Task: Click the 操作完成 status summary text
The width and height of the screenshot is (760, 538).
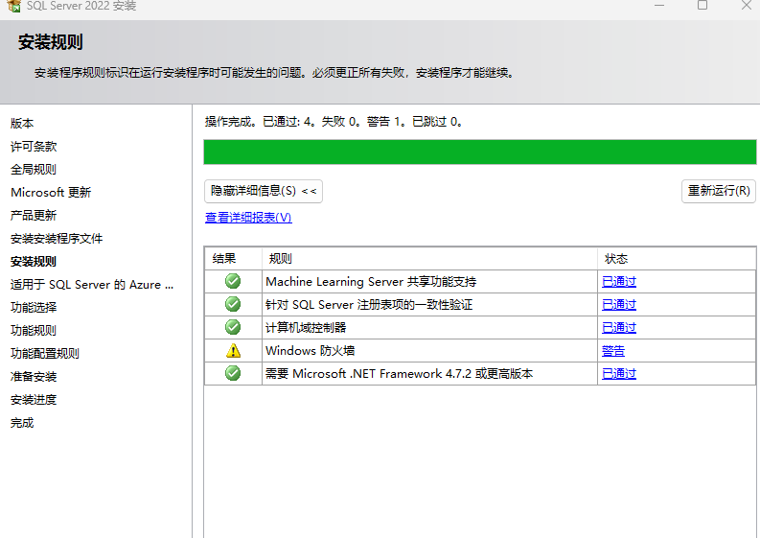Action: [334, 122]
